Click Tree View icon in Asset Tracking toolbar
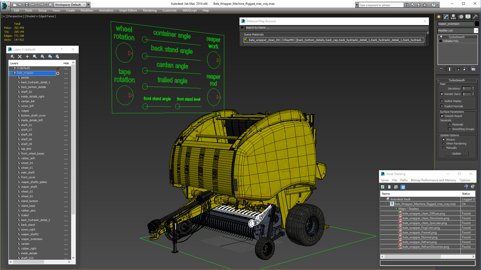 [396, 187]
